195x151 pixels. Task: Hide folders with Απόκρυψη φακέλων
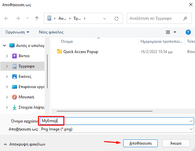click(24, 144)
